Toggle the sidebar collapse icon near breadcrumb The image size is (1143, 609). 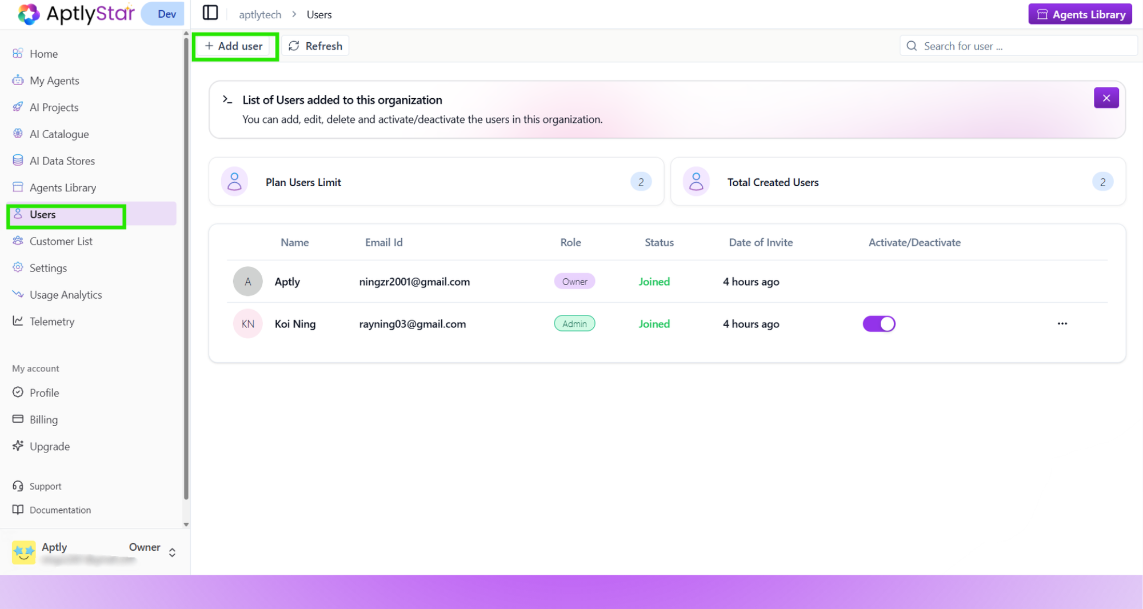pyautogui.click(x=210, y=13)
